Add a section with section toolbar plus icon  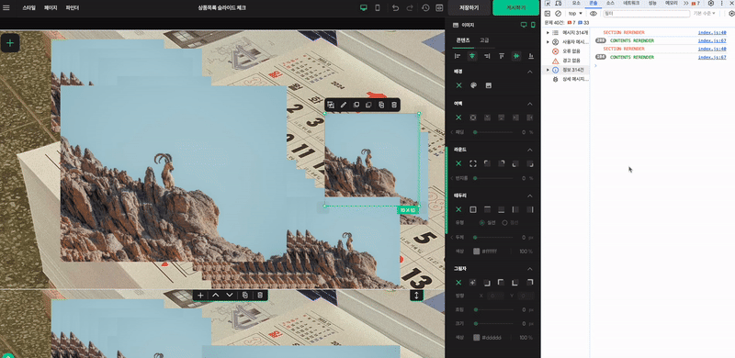pyautogui.click(x=200, y=296)
